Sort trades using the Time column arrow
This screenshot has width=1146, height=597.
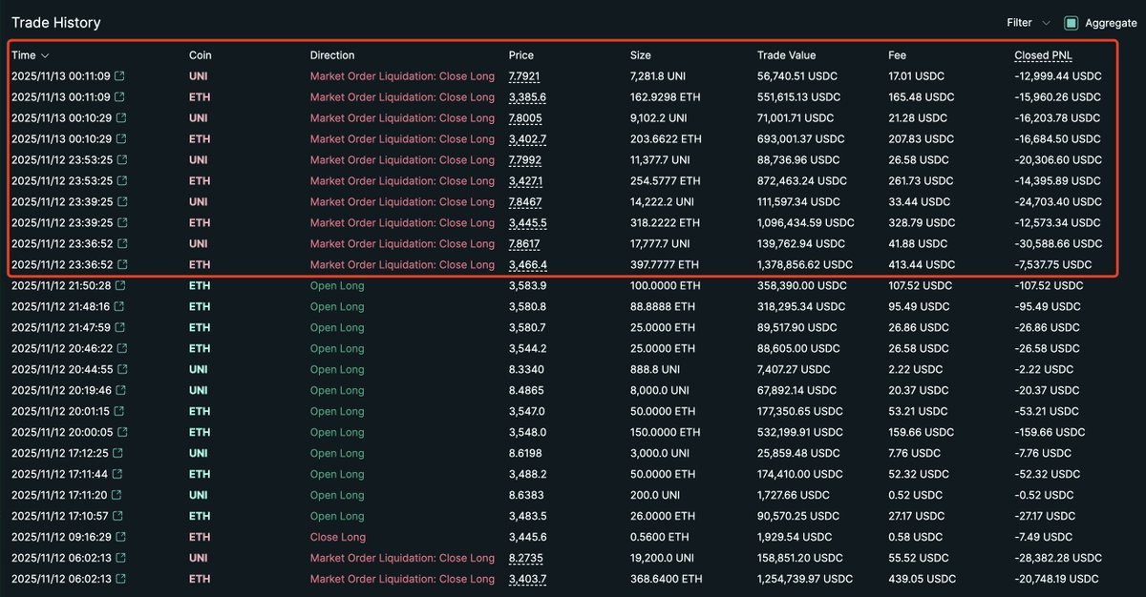pos(45,56)
